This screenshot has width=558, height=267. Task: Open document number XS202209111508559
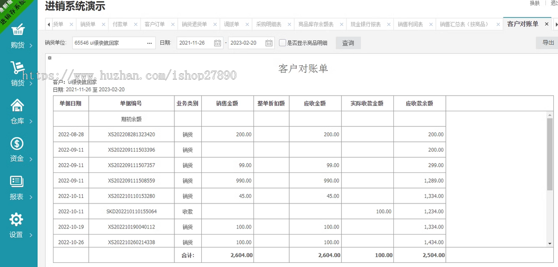tap(132, 181)
